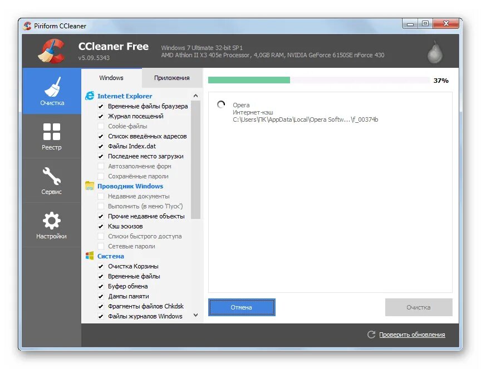Close the Piriform CCleaner window

[446, 23]
